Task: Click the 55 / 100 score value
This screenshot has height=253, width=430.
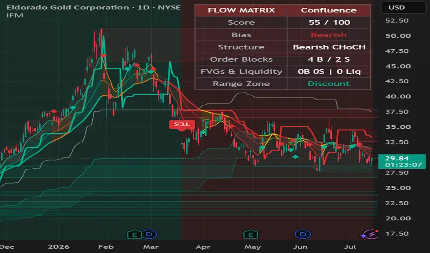Action: (x=329, y=23)
